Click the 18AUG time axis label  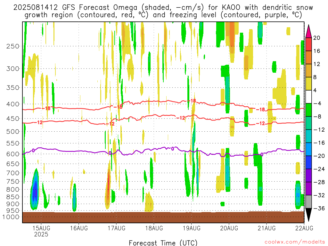point(154,228)
